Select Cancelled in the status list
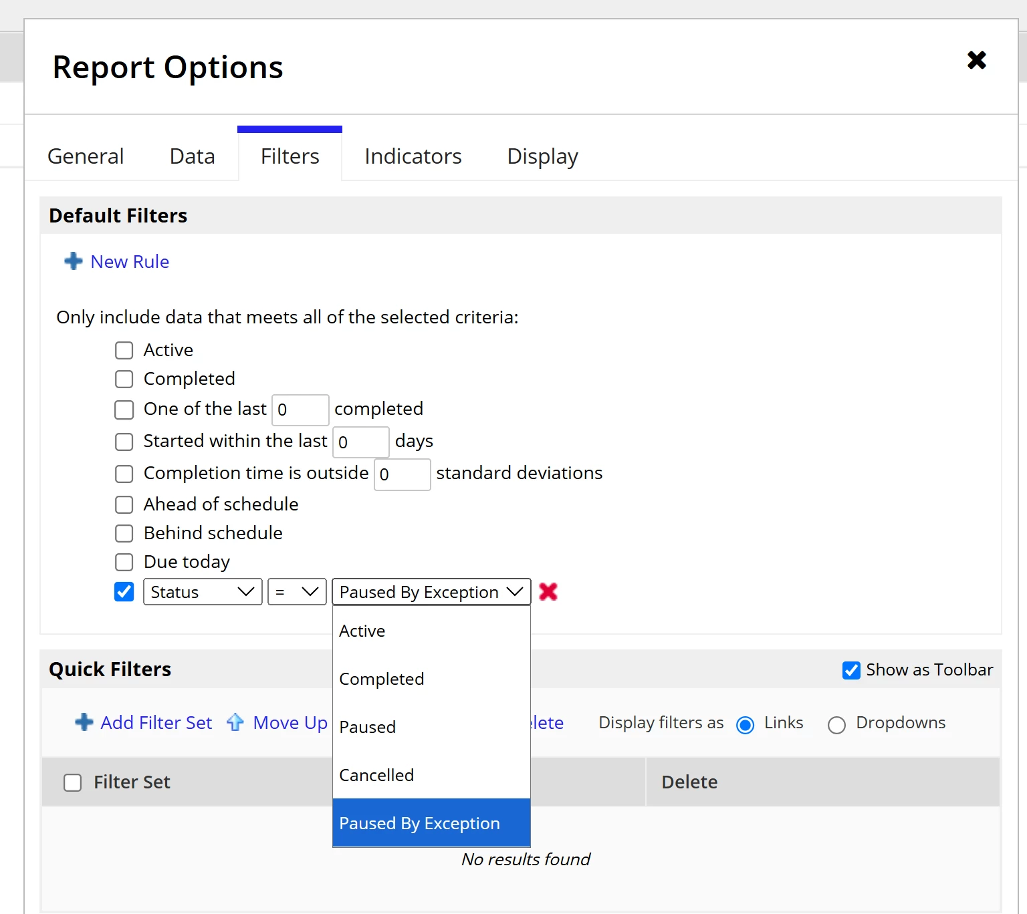The width and height of the screenshot is (1027, 914). (431, 775)
